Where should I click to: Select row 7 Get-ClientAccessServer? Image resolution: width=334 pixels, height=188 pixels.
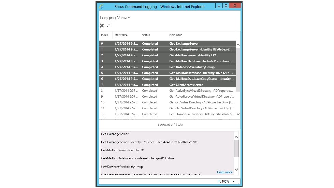point(168,85)
